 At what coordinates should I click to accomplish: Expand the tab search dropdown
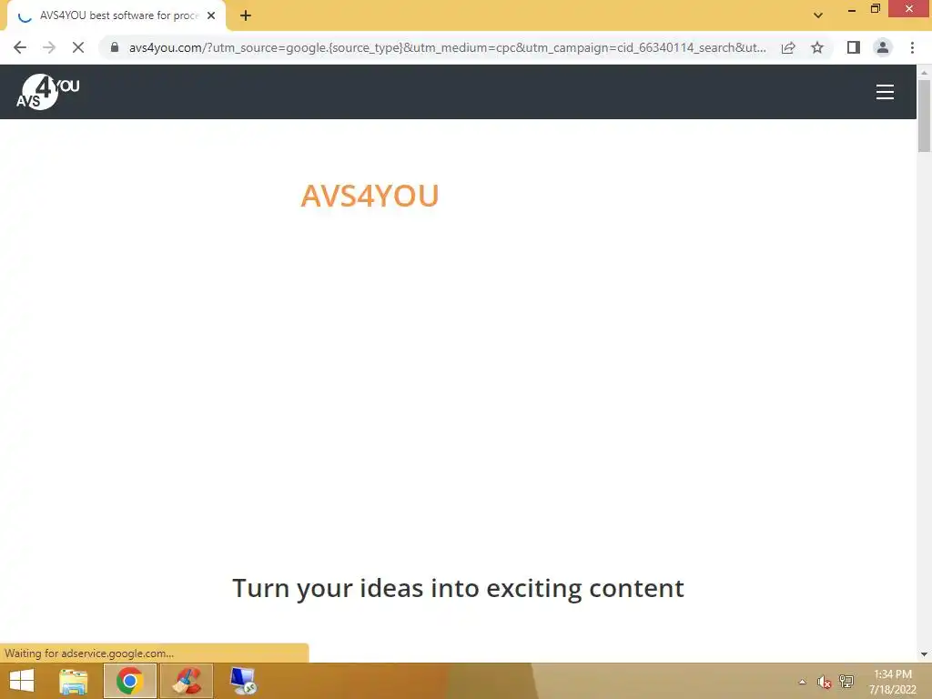click(818, 15)
